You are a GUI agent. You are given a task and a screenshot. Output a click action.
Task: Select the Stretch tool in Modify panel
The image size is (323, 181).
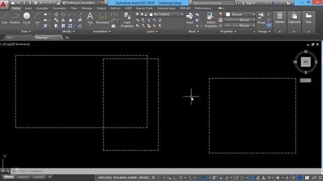[x=56, y=26]
